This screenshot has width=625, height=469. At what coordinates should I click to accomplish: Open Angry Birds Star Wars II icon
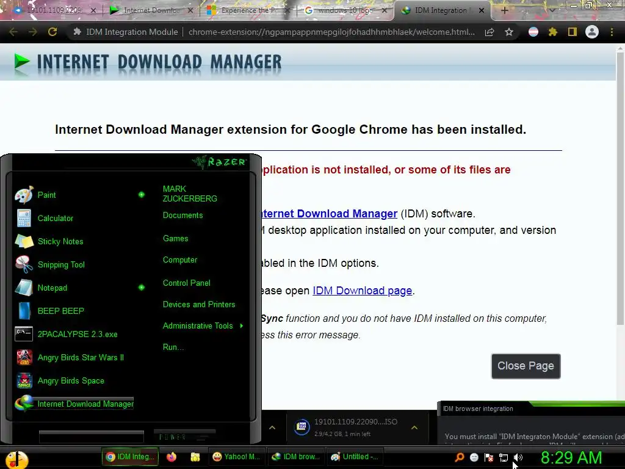click(x=24, y=357)
